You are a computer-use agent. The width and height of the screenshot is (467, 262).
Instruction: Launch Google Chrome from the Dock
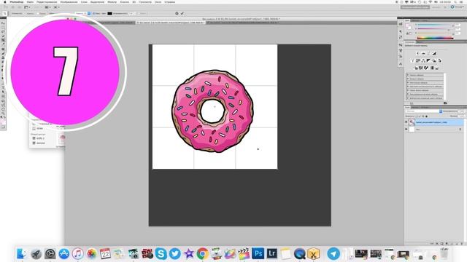click(x=203, y=254)
